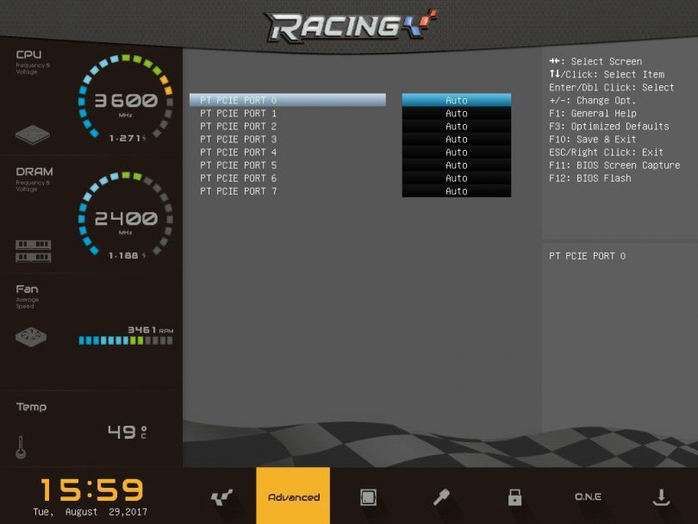Click the fan speed RPM bar indicator
Image resolution: width=698 pixels, height=524 pixels.
pyautogui.click(x=125, y=340)
